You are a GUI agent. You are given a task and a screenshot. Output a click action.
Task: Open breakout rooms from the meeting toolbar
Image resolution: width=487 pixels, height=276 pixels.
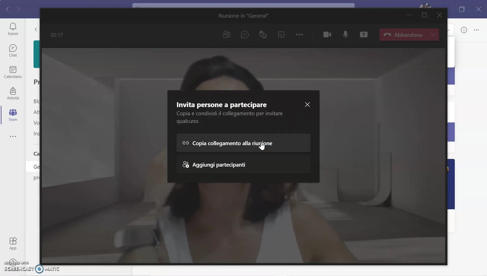(x=282, y=34)
